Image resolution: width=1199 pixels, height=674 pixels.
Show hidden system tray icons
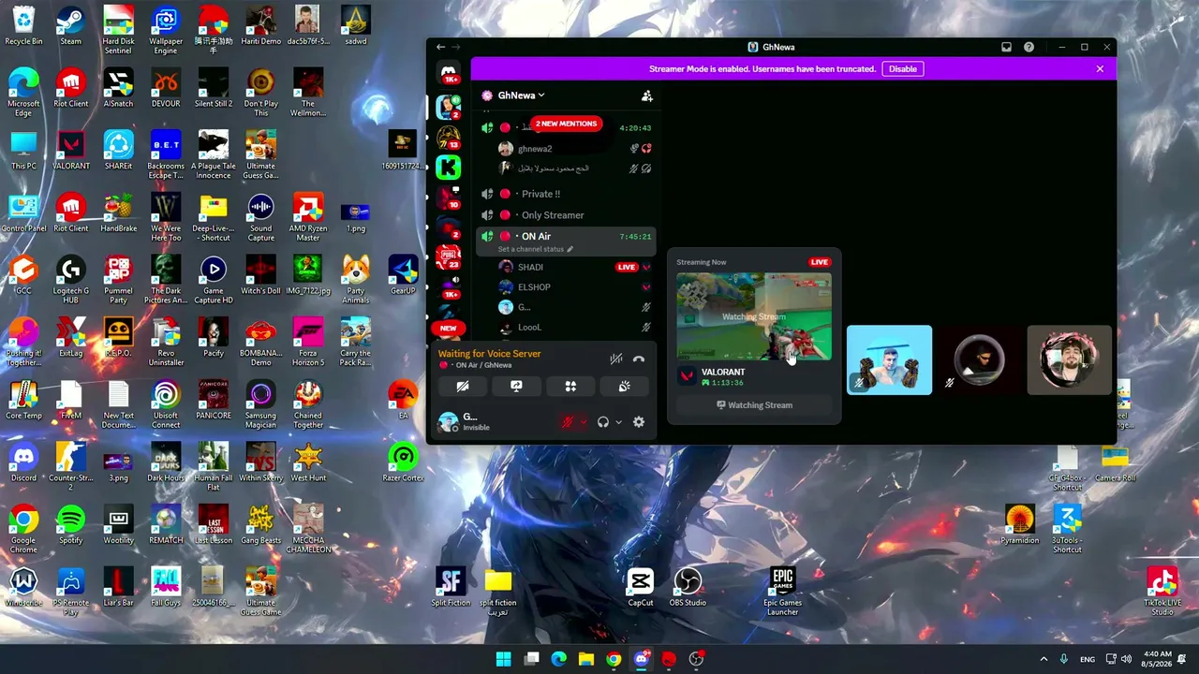pos(1044,659)
